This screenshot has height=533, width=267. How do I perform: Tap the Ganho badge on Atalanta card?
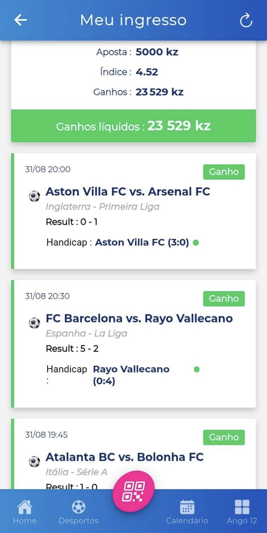pos(224,437)
